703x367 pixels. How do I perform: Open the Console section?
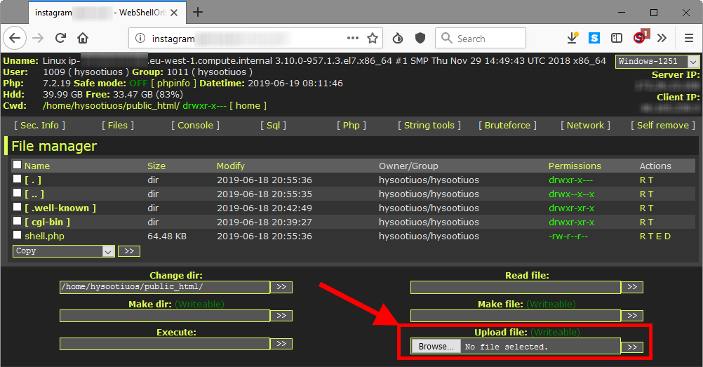[195, 125]
